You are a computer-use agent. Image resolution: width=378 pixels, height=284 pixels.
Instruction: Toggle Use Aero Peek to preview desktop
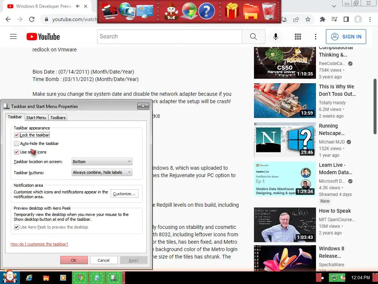pyautogui.click(x=16, y=227)
